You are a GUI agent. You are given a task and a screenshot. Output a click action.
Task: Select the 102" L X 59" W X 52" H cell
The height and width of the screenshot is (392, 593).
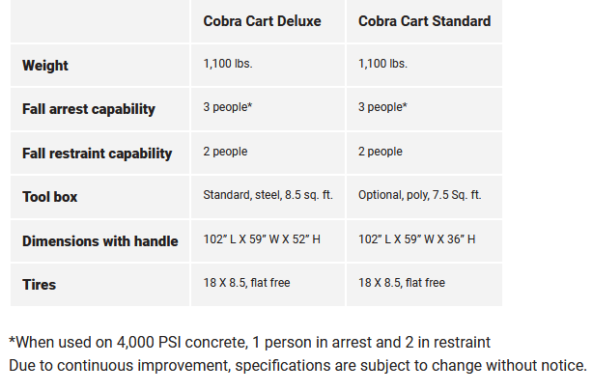click(262, 239)
